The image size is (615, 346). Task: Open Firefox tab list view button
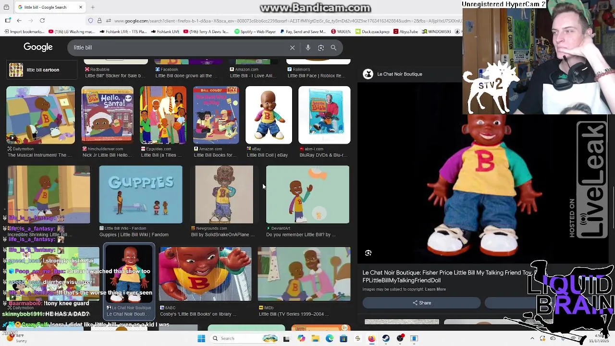click(6, 7)
